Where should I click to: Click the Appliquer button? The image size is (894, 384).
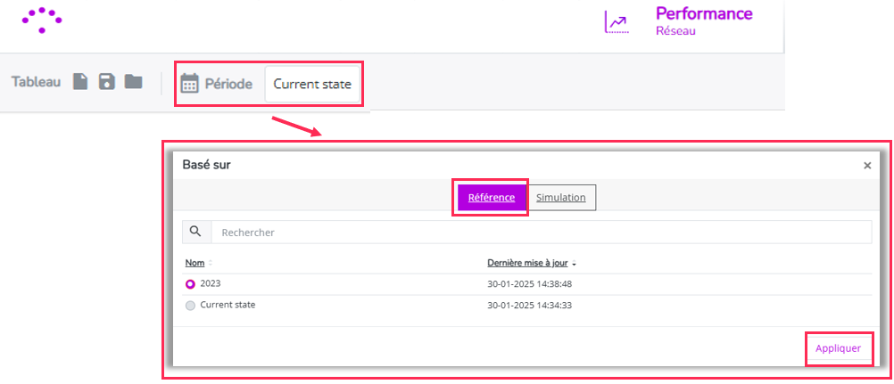click(x=838, y=348)
